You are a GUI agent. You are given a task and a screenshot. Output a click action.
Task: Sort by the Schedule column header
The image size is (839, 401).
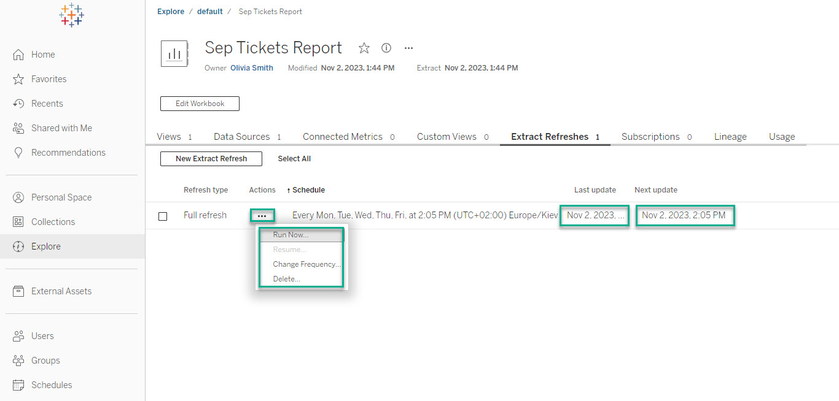(x=308, y=190)
